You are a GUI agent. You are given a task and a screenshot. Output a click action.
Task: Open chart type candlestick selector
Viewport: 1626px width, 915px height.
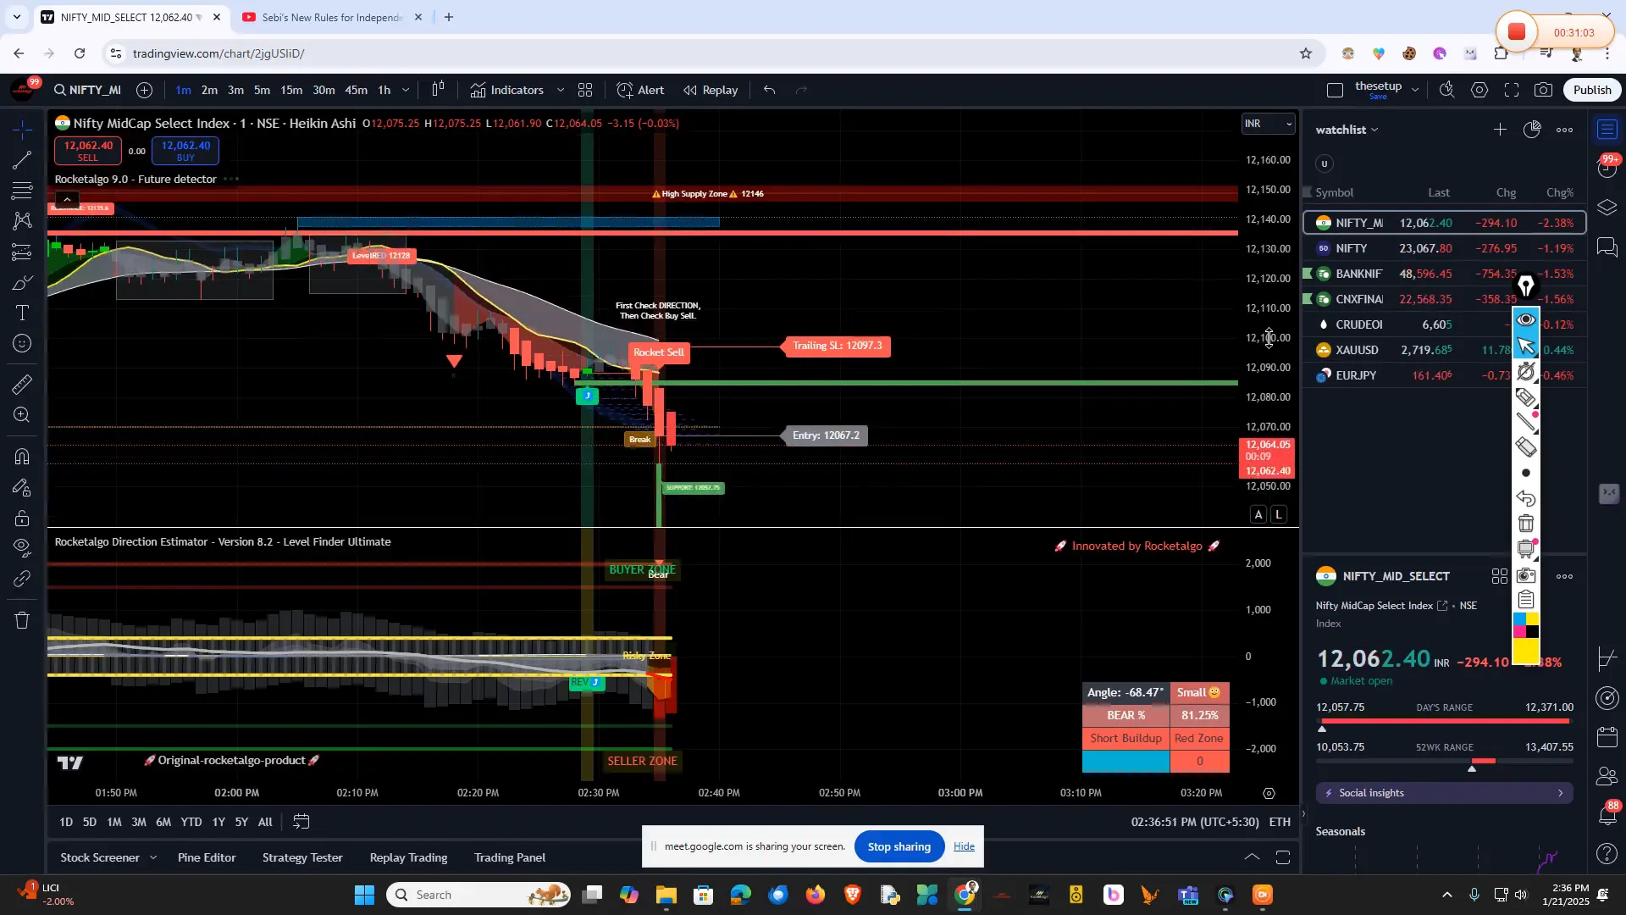[x=438, y=90]
